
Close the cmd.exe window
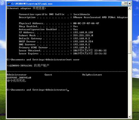(129, 4)
